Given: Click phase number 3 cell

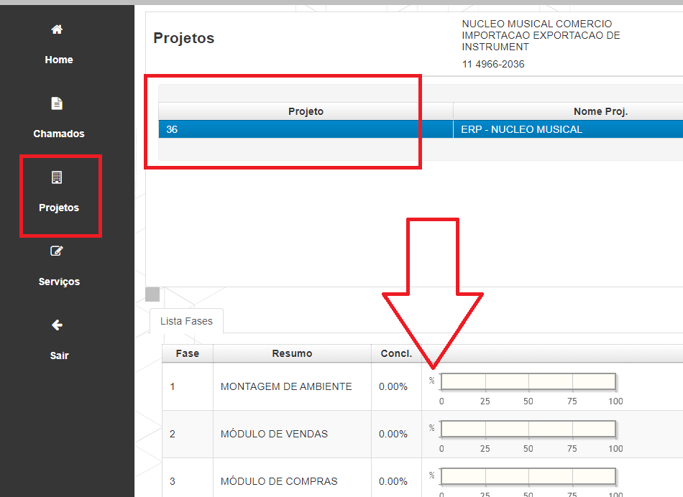Looking at the screenshot, I should [188, 478].
